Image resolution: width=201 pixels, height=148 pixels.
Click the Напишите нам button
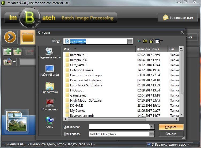(178, 18)
